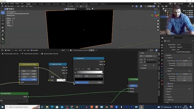Open Separate Color RGB mode dropdown
The height and width of the screenshot is (109, 194).
(x=58, y=77)
